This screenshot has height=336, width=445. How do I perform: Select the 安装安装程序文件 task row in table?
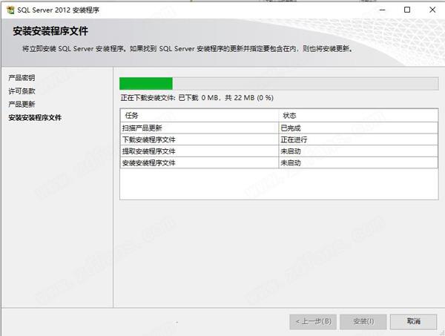(x=279, y=163)
